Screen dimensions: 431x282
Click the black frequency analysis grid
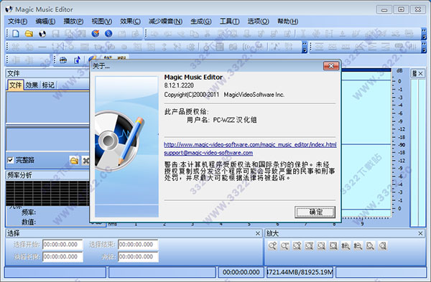[47, 193]
